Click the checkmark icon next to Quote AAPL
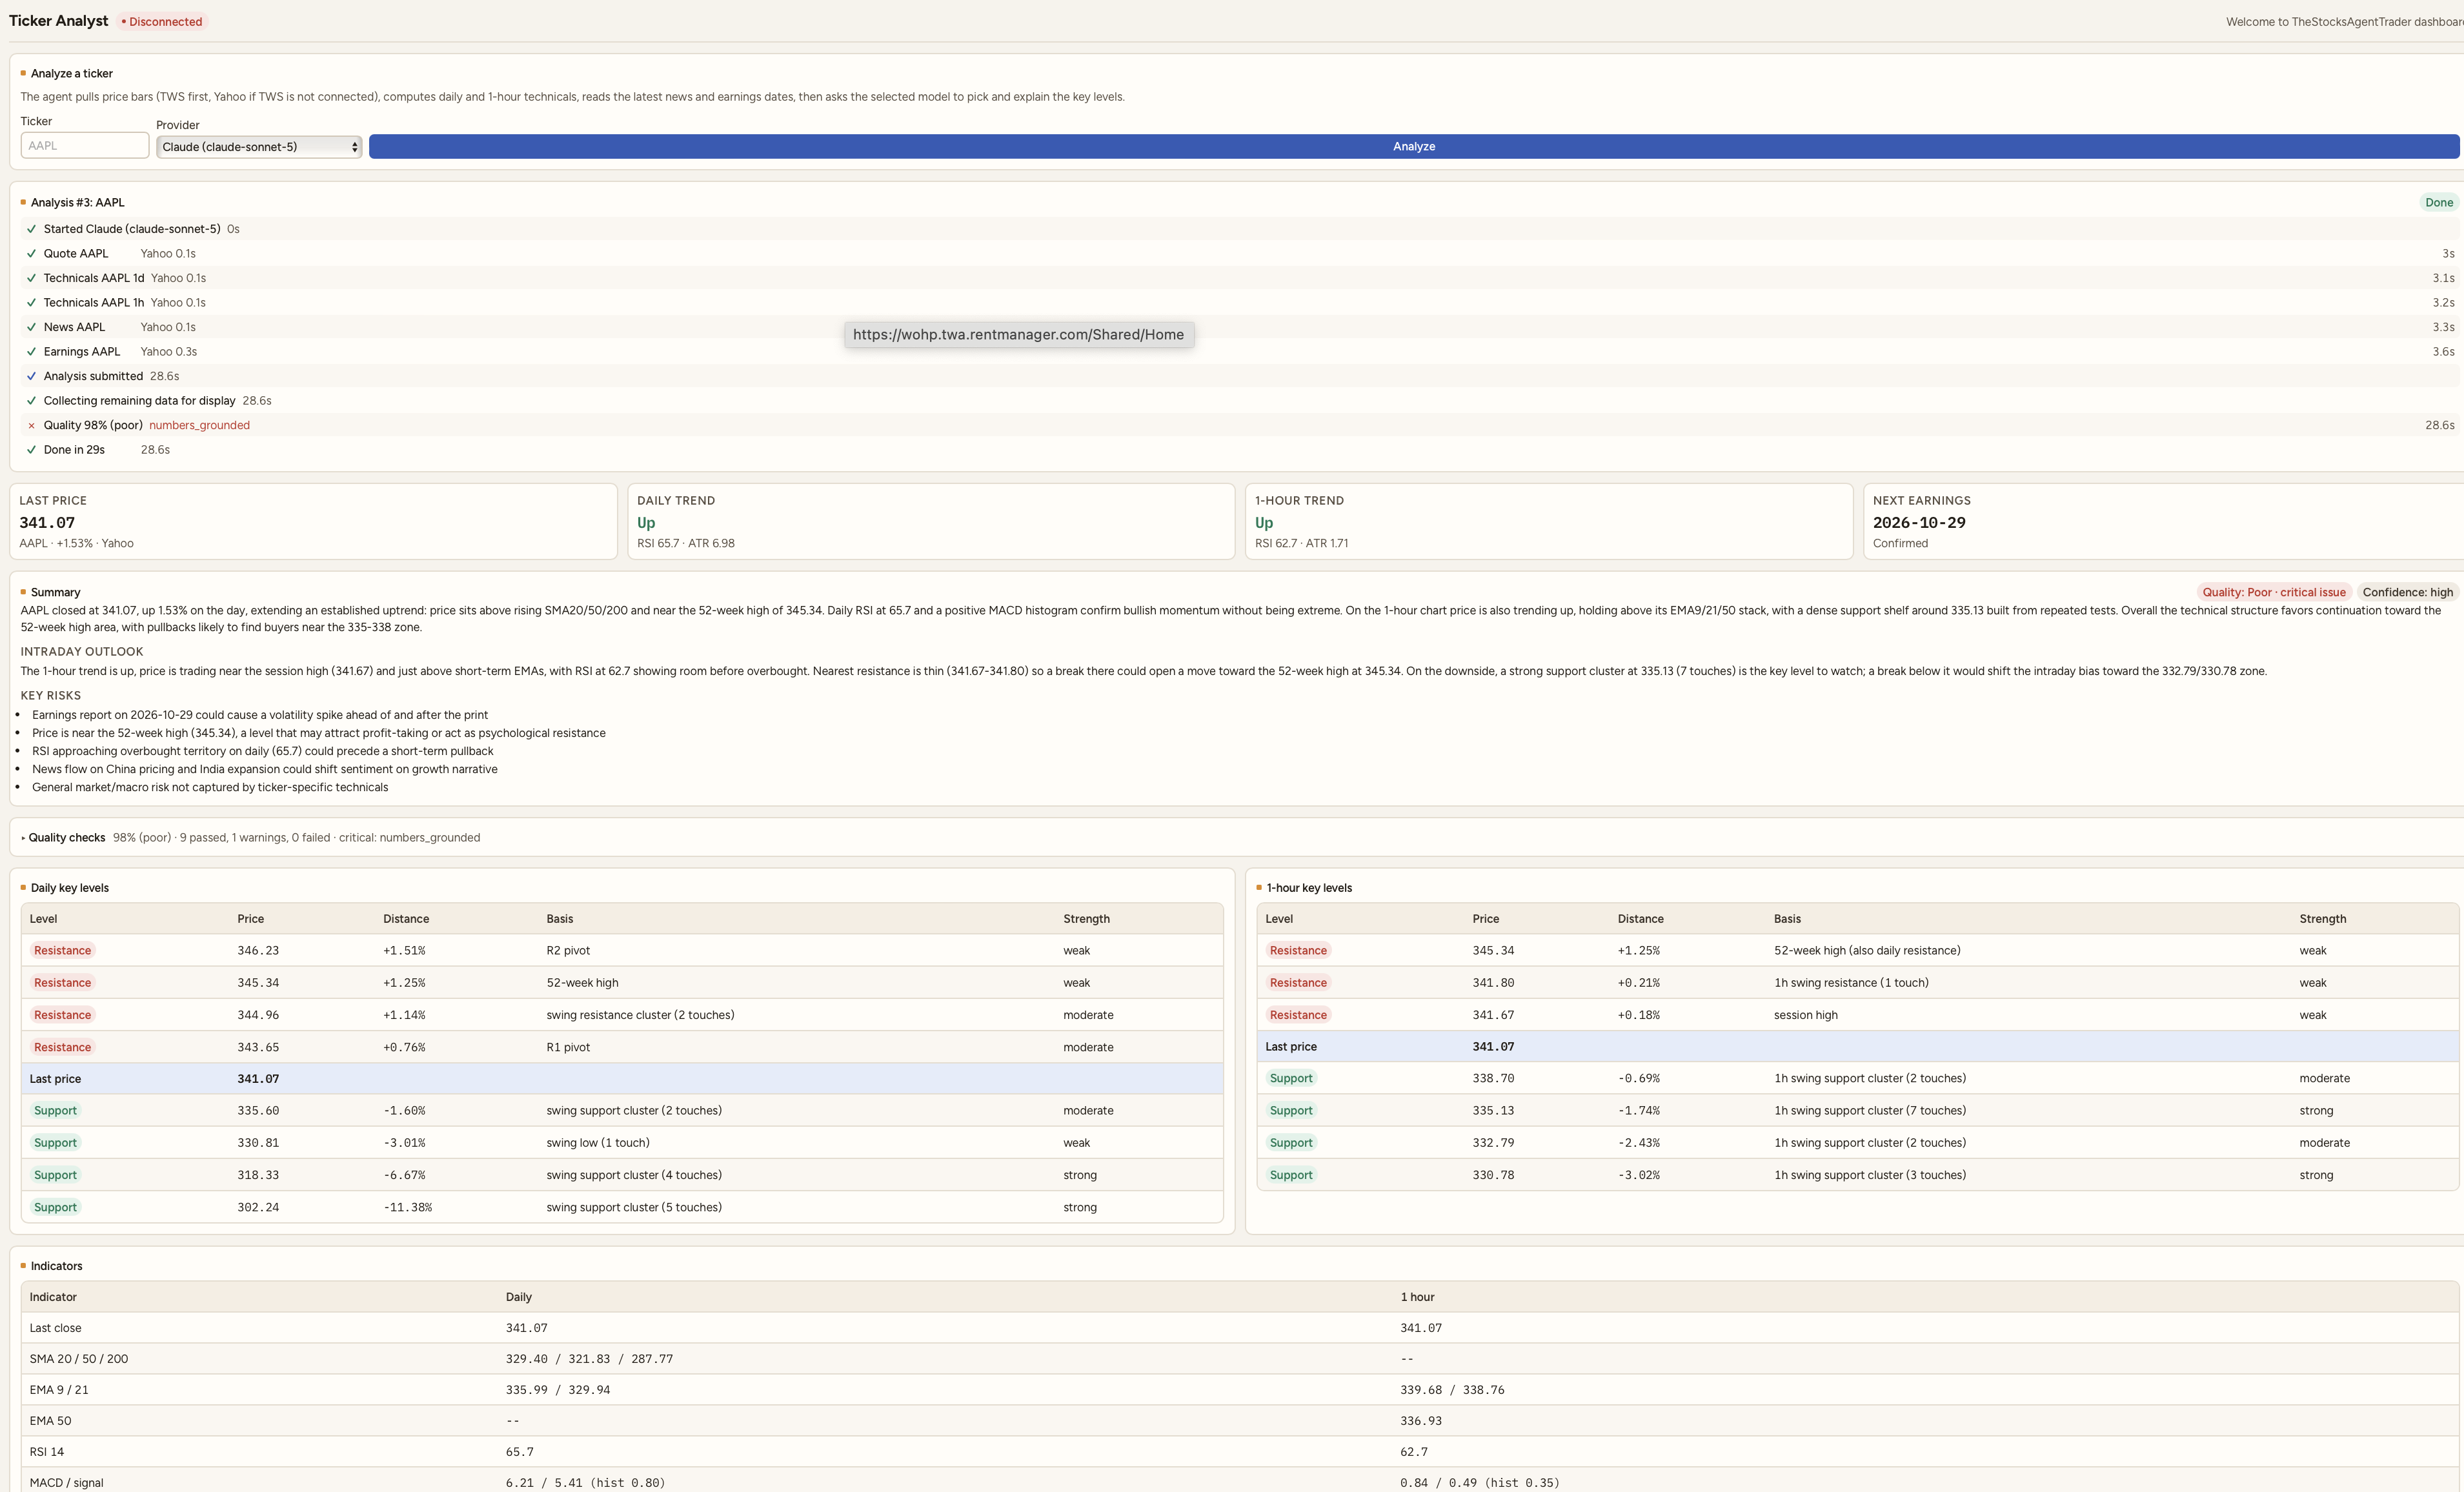The width and height of the screenshot is (2464, 1492). (x=31, y=254)
